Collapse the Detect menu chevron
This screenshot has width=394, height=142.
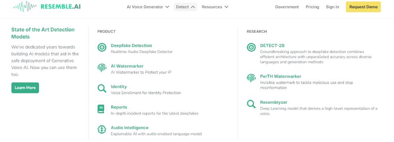click(x=193, y=7)
